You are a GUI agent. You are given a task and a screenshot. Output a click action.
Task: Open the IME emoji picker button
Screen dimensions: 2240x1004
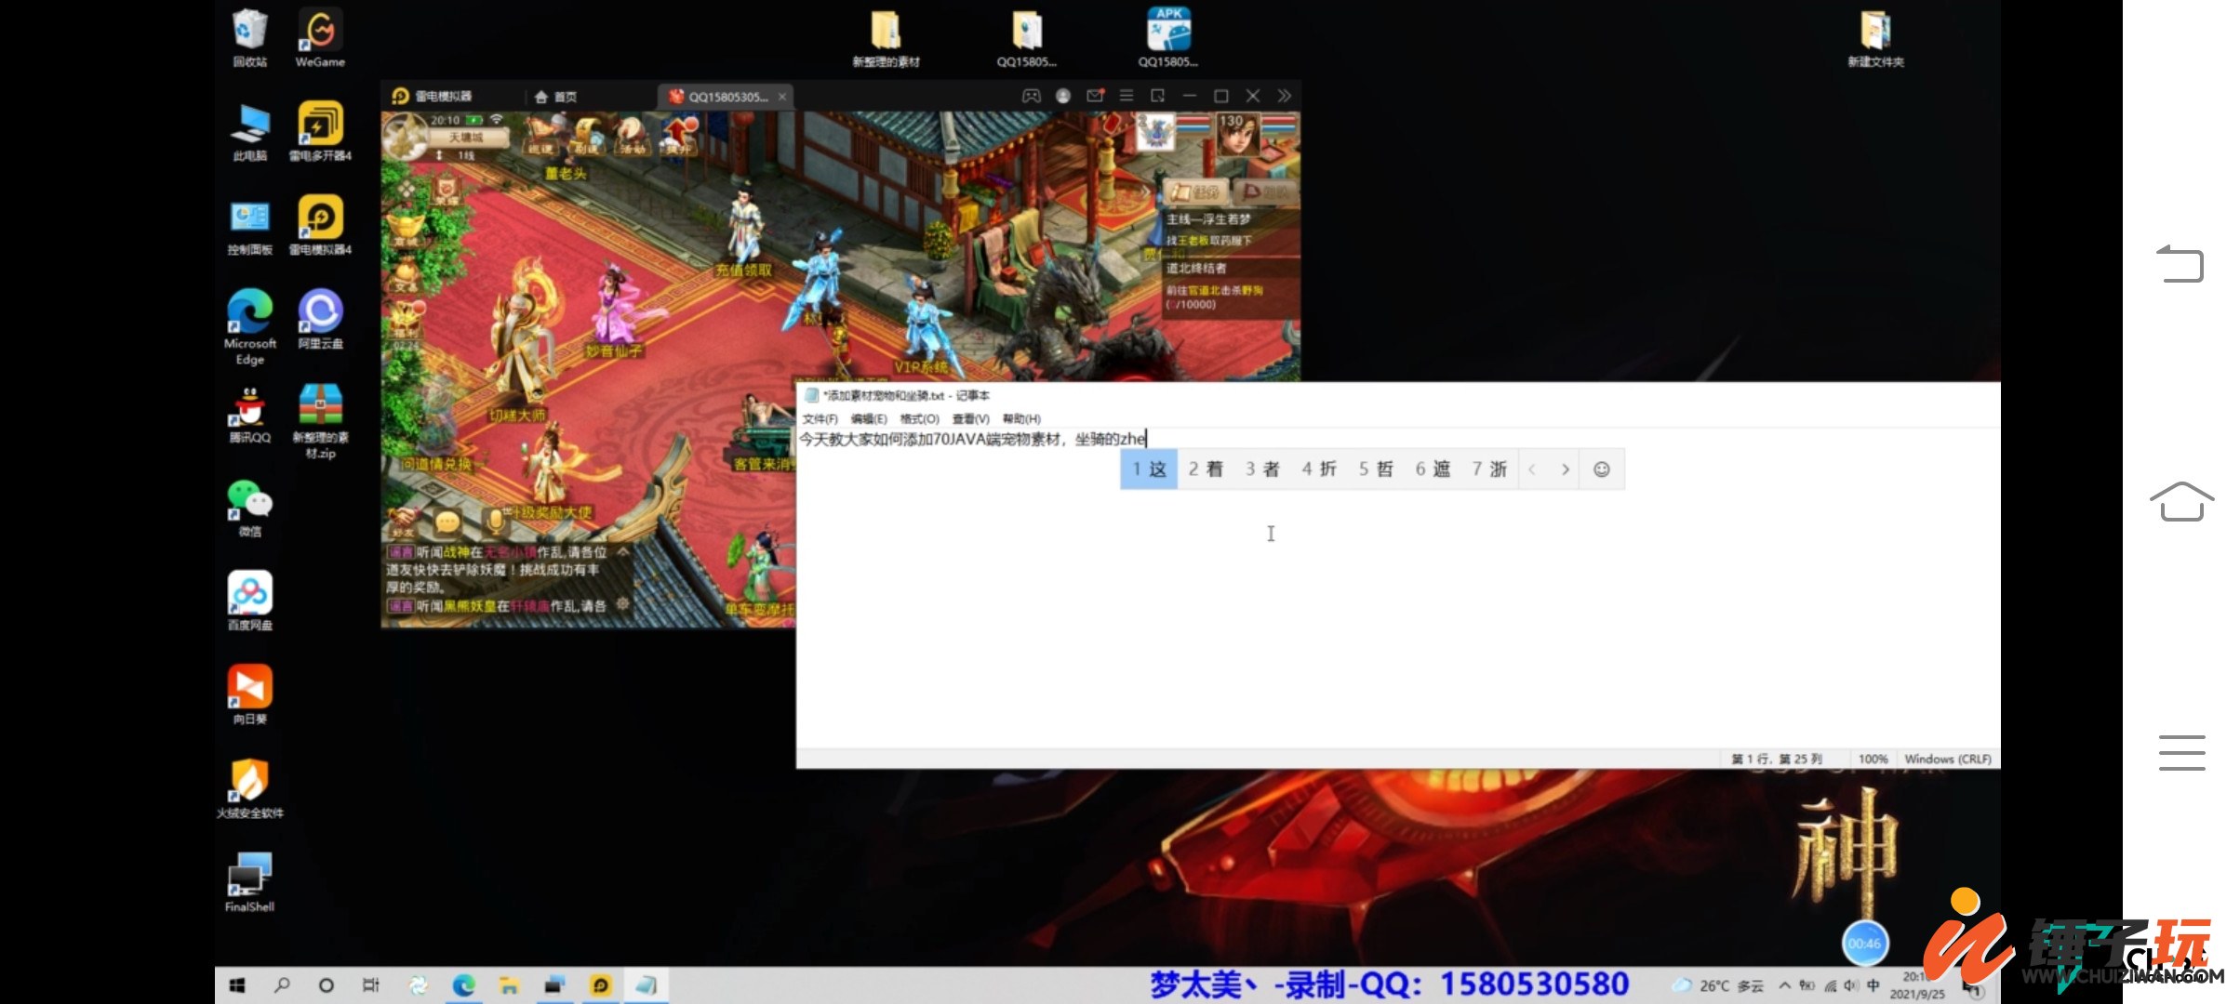[1601, 469]
